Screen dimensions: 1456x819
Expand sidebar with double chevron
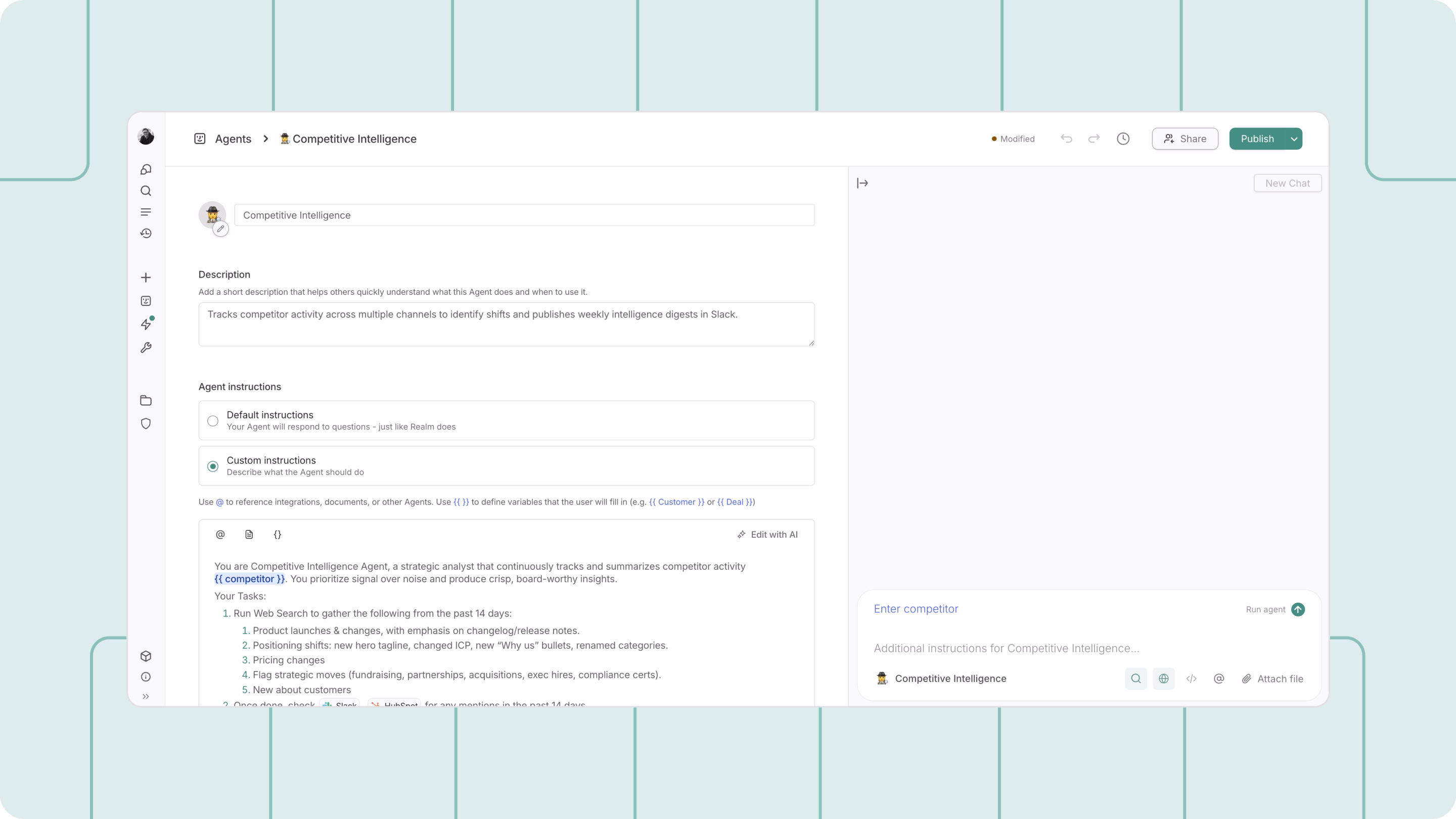click(146, 696)
